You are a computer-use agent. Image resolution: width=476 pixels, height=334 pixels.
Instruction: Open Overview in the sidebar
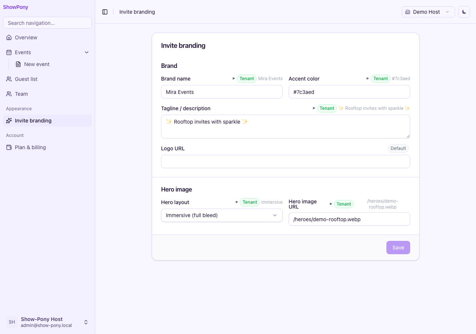[47, 37]
